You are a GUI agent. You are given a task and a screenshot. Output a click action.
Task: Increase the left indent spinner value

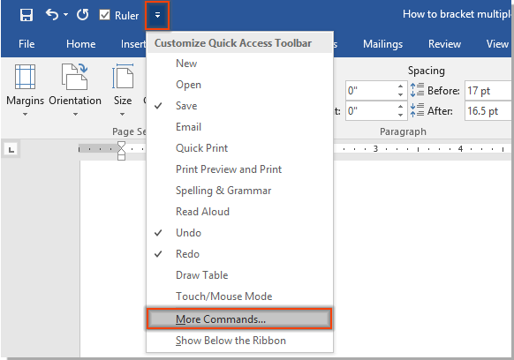coord(400,86)
